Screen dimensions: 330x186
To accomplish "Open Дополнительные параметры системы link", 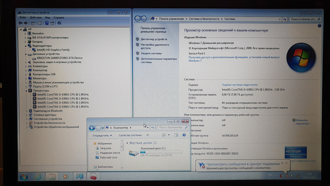I will [159, 60].
